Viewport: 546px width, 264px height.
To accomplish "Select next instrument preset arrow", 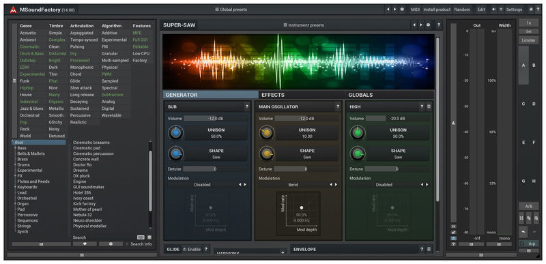I will point(421,25).
